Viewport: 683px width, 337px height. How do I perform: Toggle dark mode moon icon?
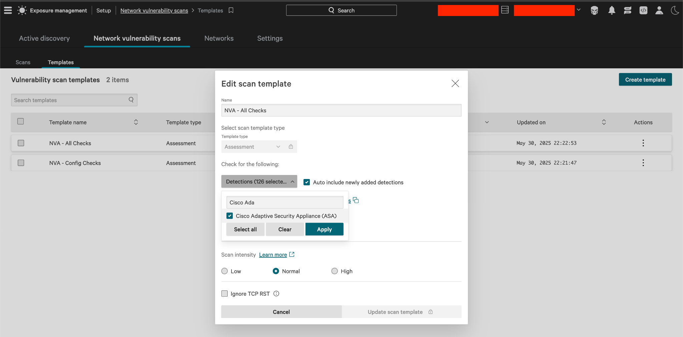tap(675, 10)
